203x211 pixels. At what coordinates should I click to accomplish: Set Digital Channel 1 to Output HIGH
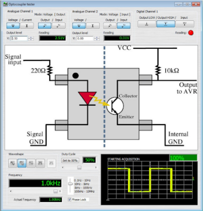(x=166, y=24)
